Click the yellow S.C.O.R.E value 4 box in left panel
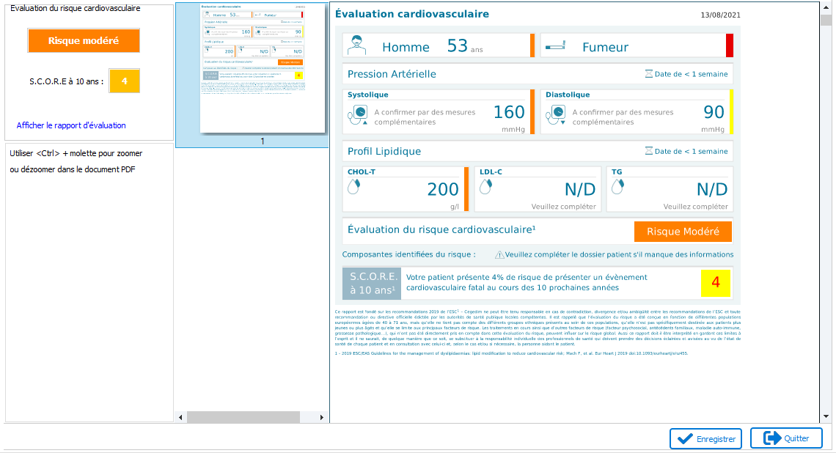Image resolution: width=836 pixels, height=453 pixels. pyautogui.click(x=124, y=81)
